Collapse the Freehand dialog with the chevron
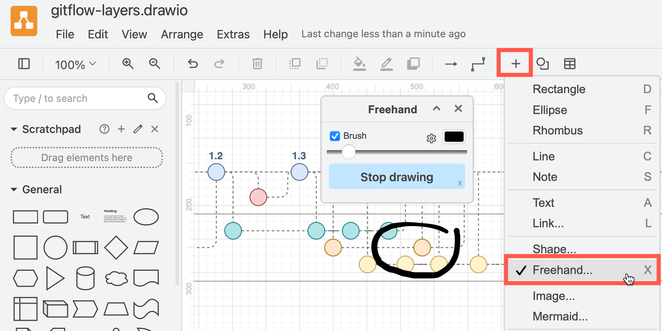Viewport: 662px width, 331px height. click(x=437, y=109)
